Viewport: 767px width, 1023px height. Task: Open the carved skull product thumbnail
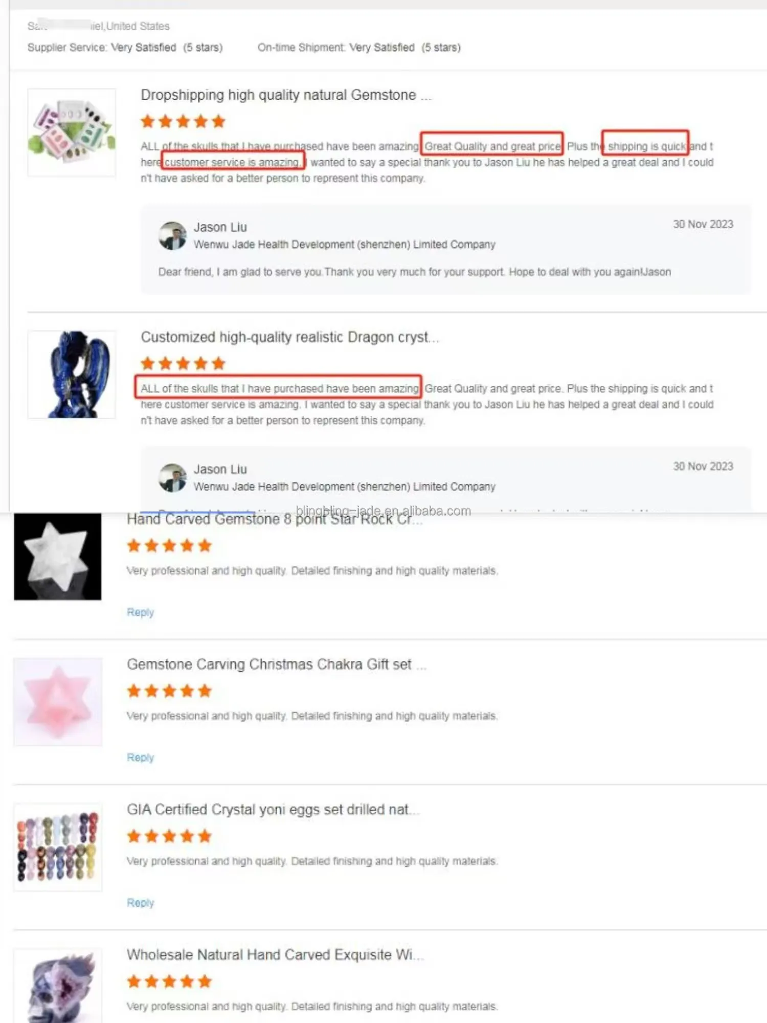58,986
